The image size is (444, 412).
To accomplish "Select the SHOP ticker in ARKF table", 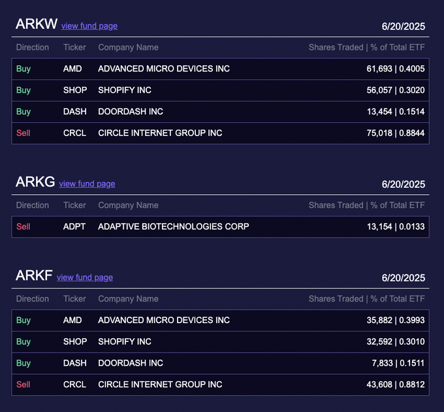I will click(x=75, y=341).
